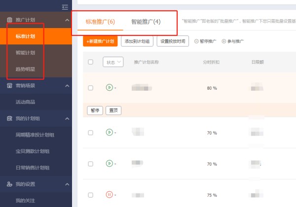The image size is (296, 207).
Task: Tick the select-all checkbox in the table header
Action: [x=91, y=62]
